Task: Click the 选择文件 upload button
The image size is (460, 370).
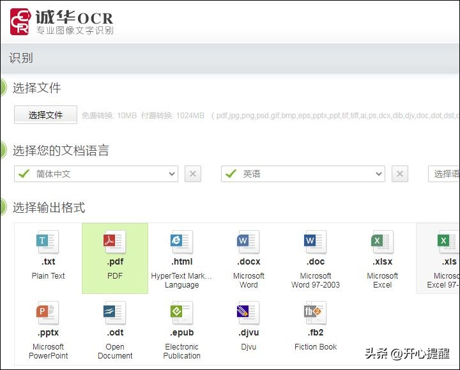Action: coord(45,115)
